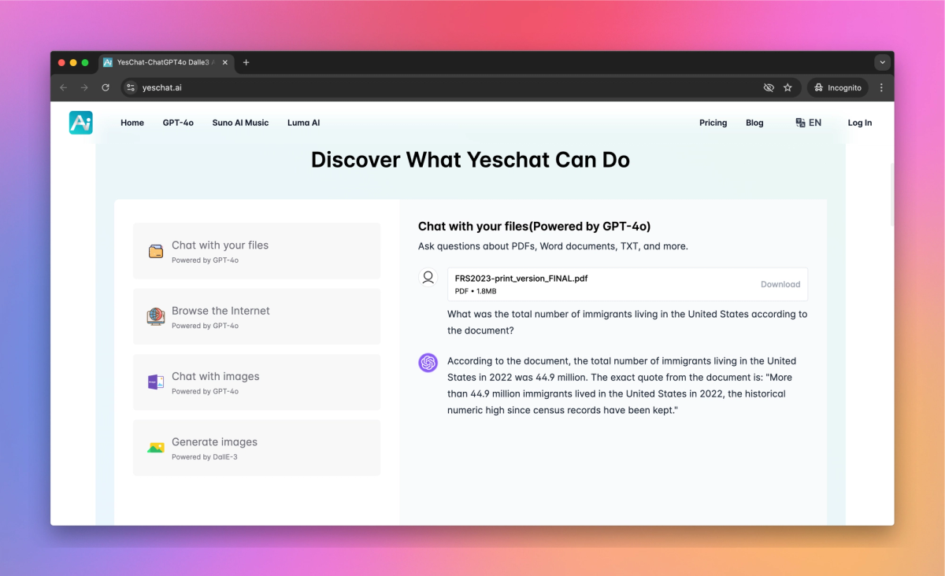Screen dimensions: 945x576
Task: Click the Browse the Internet globe icon
Action: 155,315
